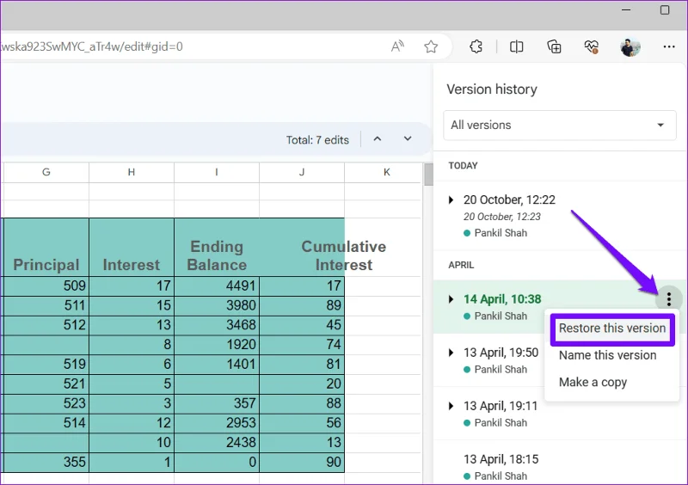Image resolution: width=688 pixels, height=485 pixels.
Task: Click cell with value 3468
Action: pos(217,325)
